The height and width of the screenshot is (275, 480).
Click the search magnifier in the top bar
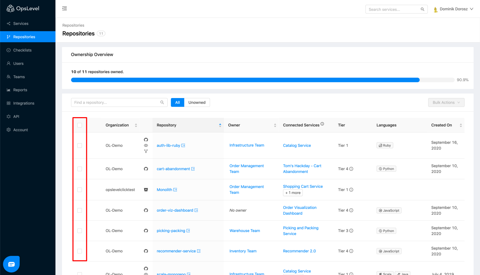422,9
